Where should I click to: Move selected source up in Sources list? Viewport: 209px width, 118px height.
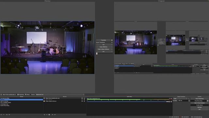52,115
